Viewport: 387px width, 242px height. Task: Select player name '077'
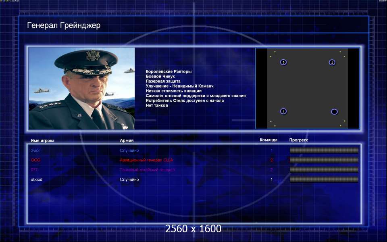coord(34,170)
